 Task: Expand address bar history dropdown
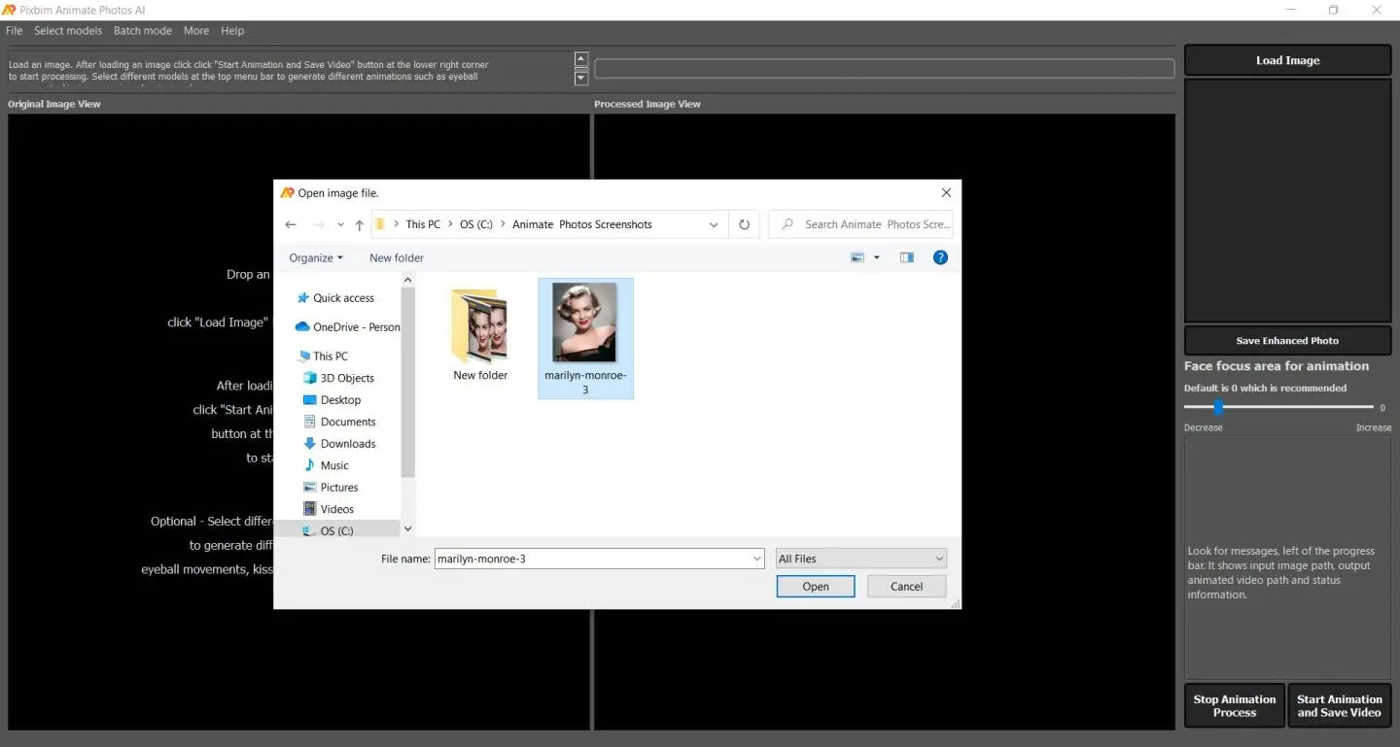[714, 224]
